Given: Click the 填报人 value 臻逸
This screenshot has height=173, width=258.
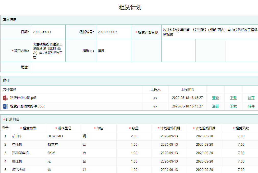Looking at the screenshot, I should [113, 51].
